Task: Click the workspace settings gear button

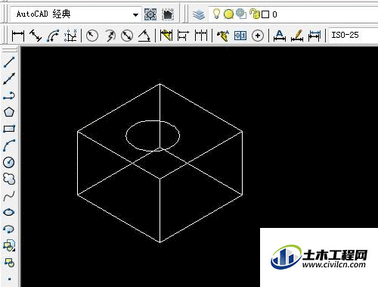Action: (150, 14)
